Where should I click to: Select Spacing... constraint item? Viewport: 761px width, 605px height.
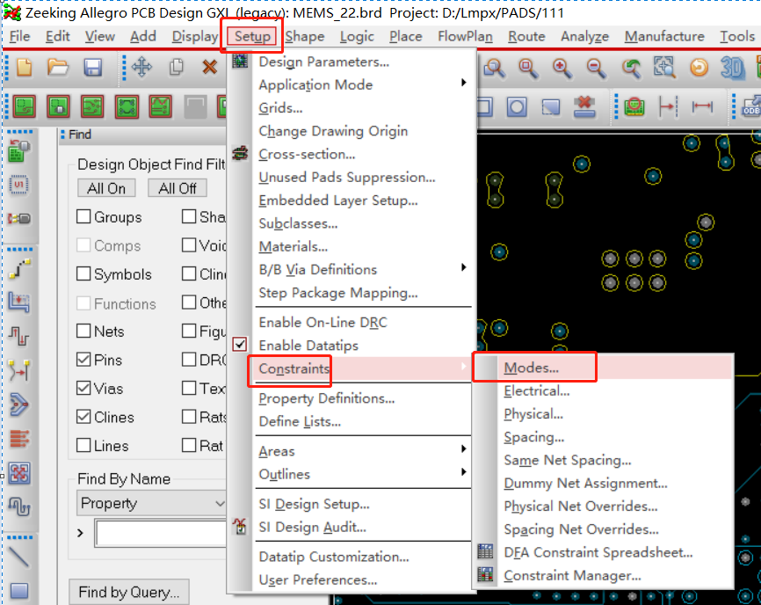533,437
